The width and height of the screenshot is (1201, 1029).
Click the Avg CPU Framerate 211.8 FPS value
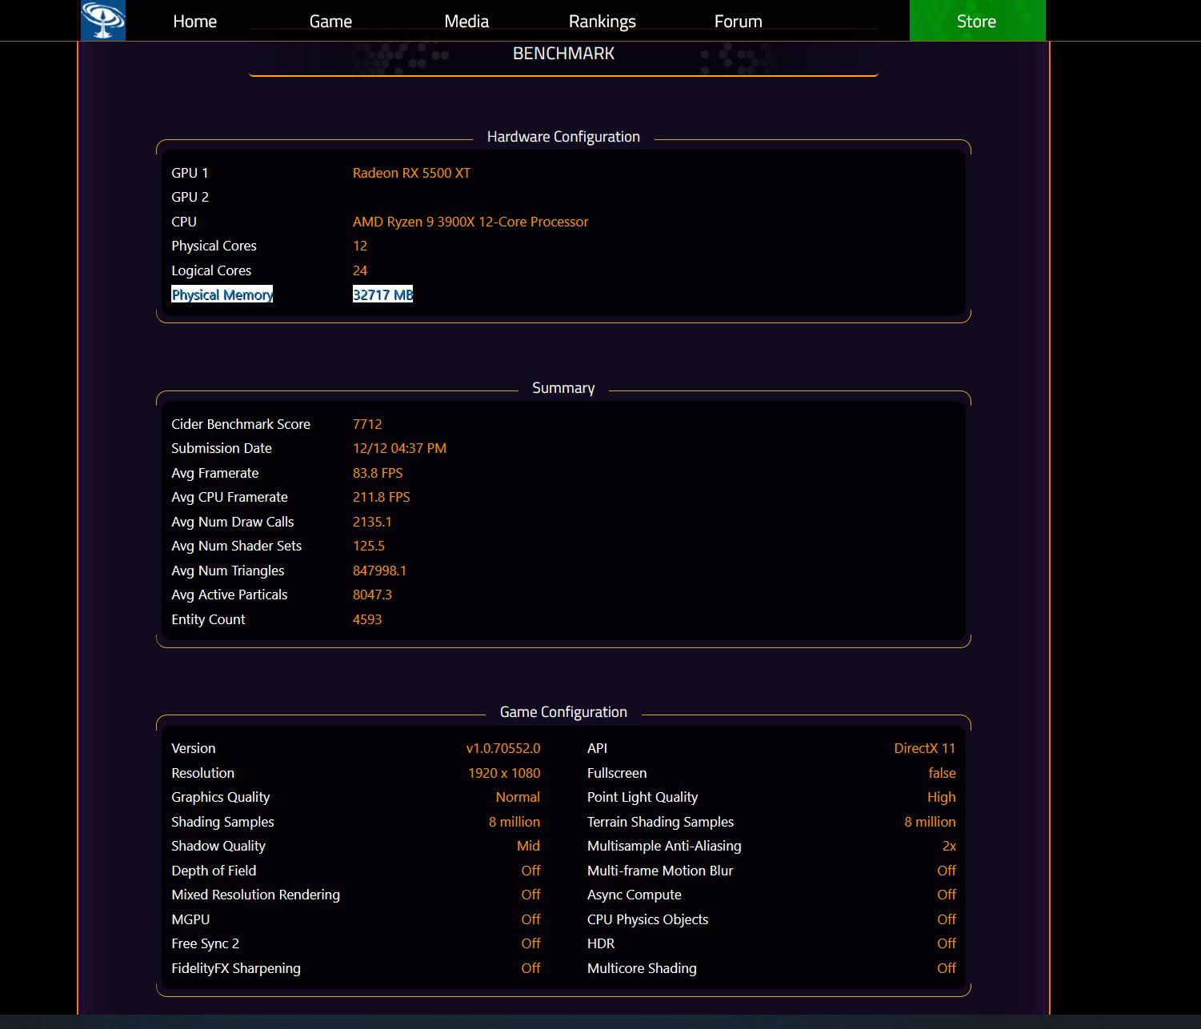click(381, 497)
